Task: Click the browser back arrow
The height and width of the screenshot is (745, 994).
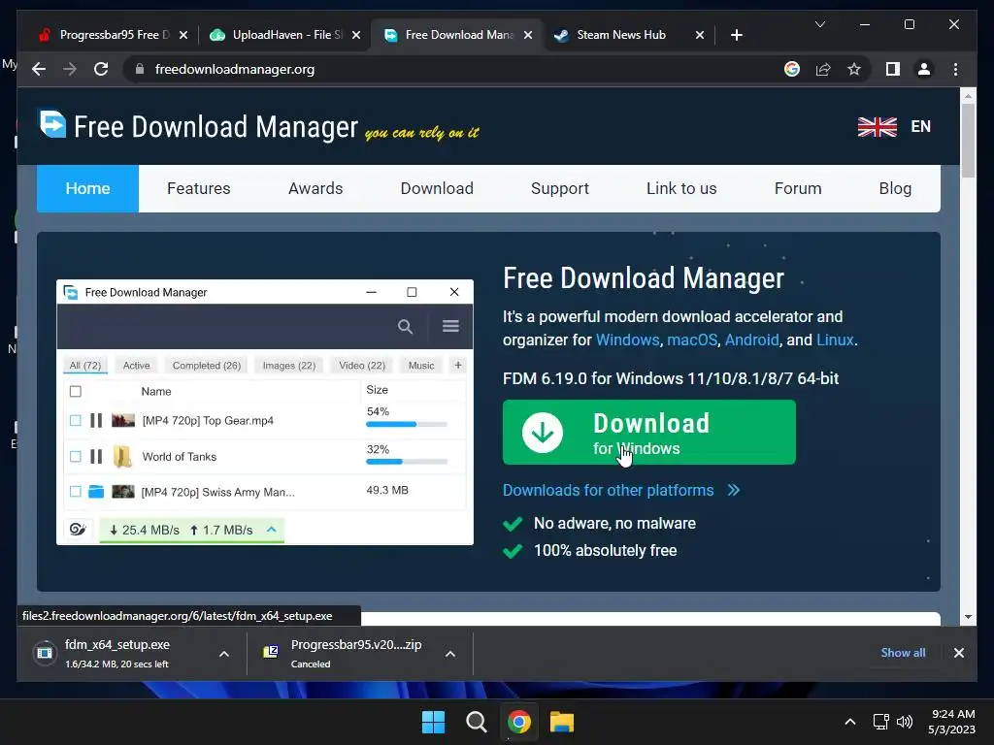Action: pos(39,69)
